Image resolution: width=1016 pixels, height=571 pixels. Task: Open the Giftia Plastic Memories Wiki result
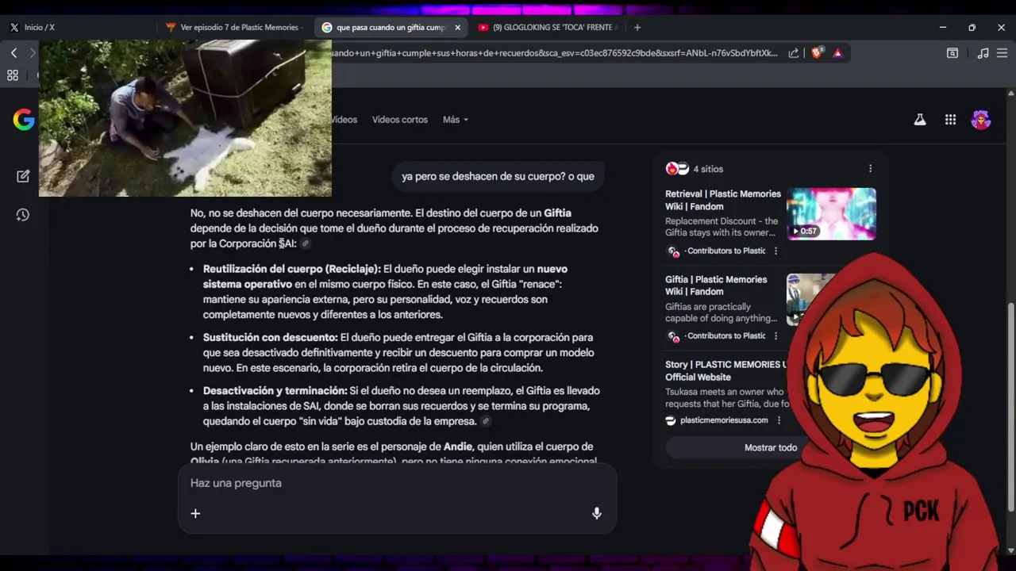pos(716,285)
